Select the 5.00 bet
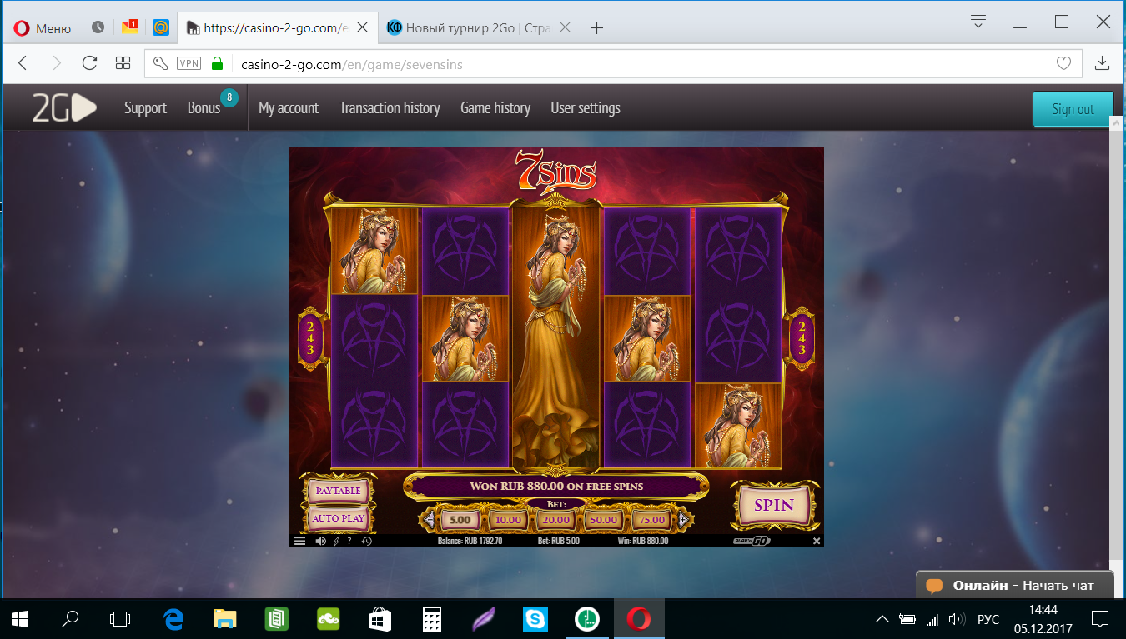This screenshot has width=1126, height=639. (460, 520)
